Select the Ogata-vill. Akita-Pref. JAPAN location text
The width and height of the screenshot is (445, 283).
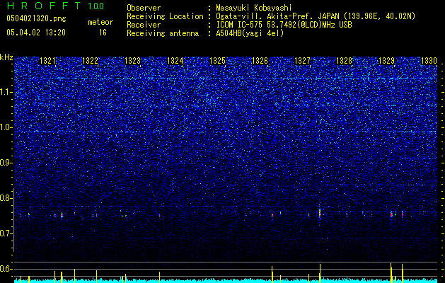pos(316,16)
